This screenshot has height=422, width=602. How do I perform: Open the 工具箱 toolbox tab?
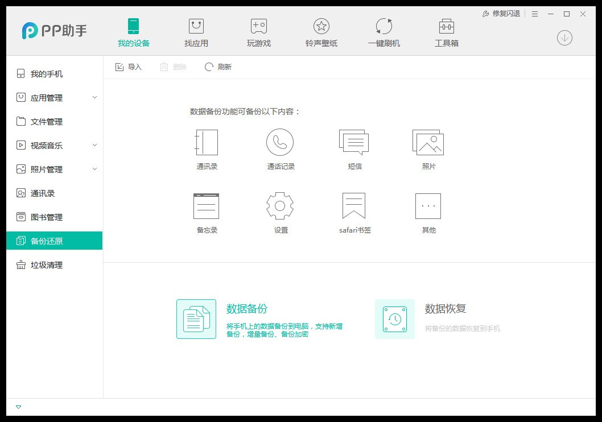[447, 33]
